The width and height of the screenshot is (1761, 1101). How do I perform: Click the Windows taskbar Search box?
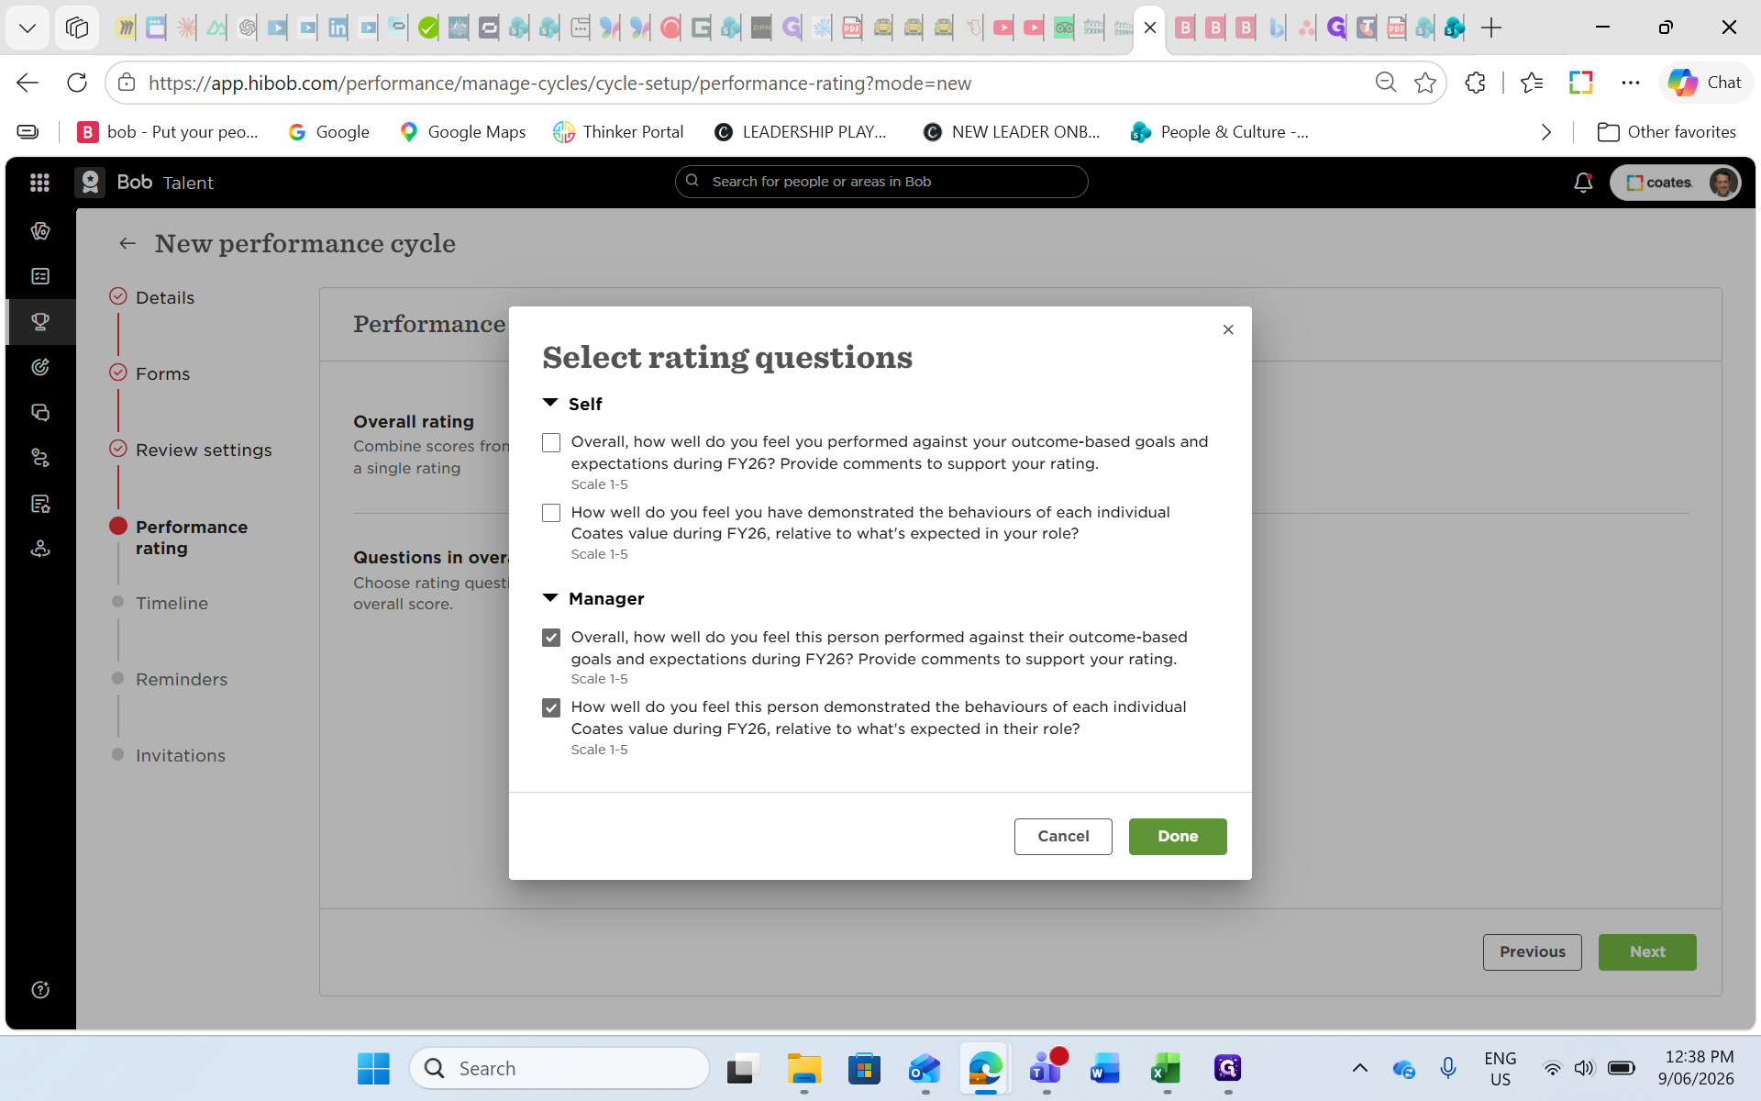pyautogui.click(x=559, y=1068)
